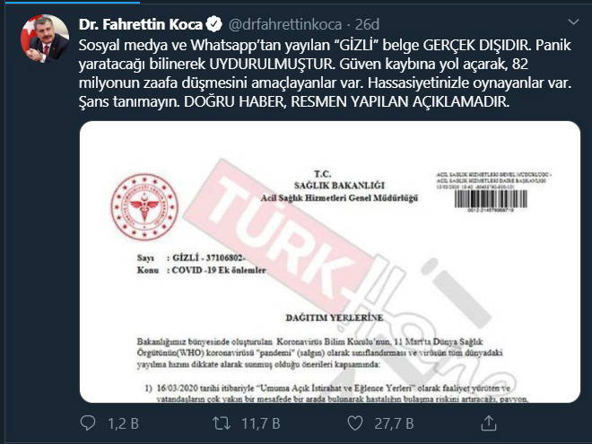Click the 1,2 B reply count
Viewport: 592px width, 444px height.
click(x=124, y=423)
